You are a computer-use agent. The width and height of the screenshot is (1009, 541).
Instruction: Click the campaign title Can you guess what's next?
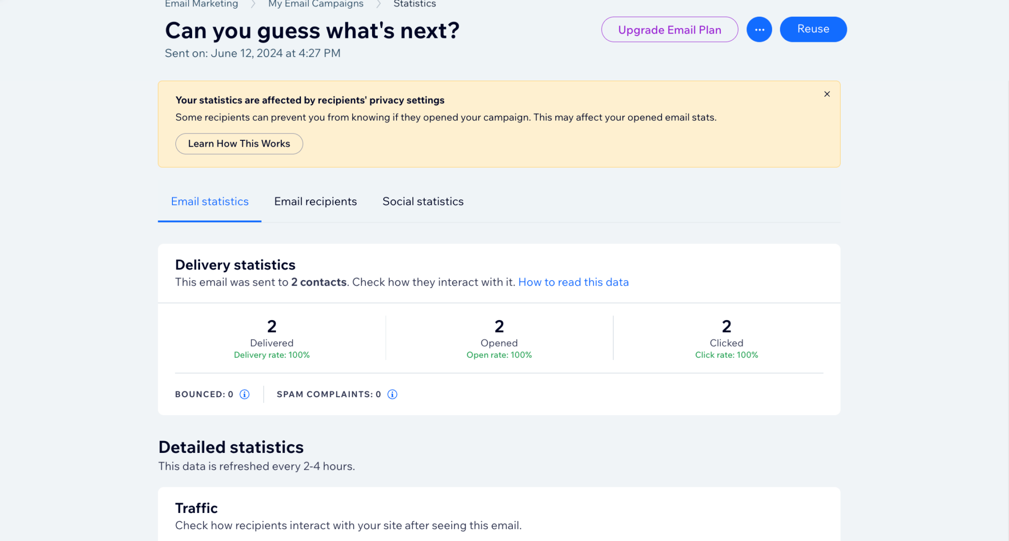click(312, 30)
